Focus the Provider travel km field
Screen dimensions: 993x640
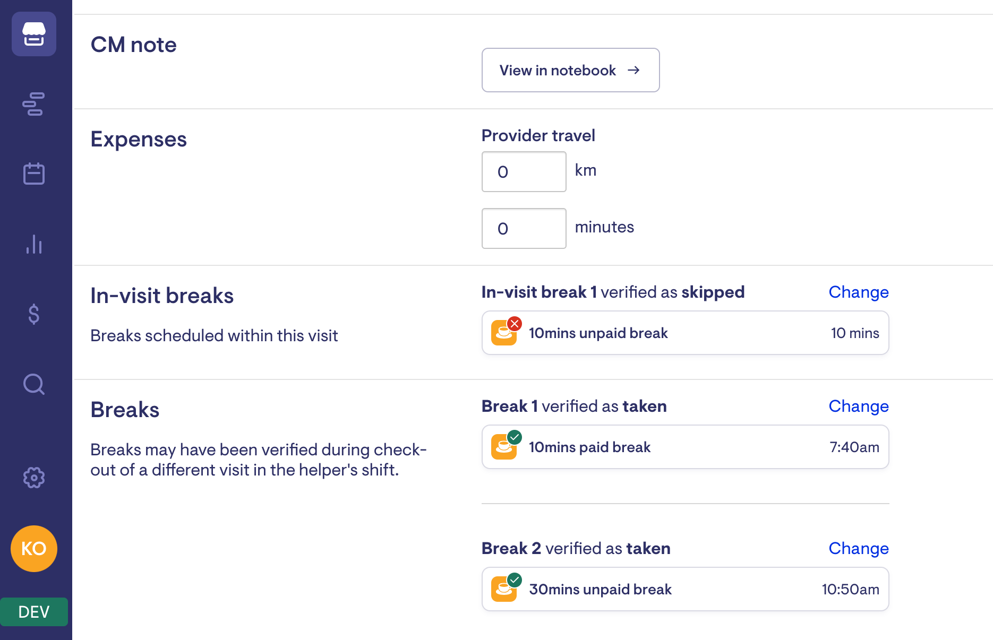tap(524, 172)
